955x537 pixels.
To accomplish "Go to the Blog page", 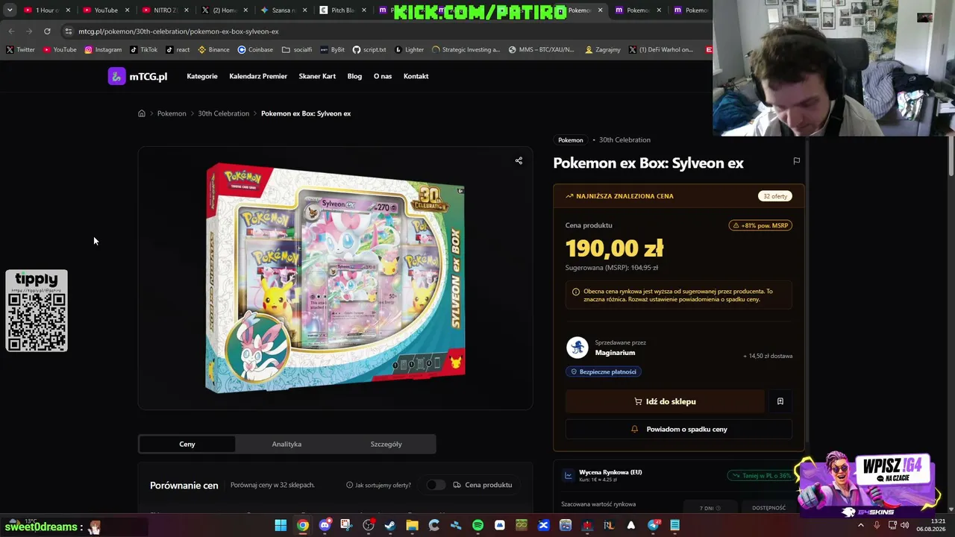I will (x=354, y=76).
